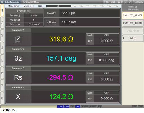Screen dimensions: 144x113
Task: Edit the Frequency 1 MHz value
Action: pos(33,15)
